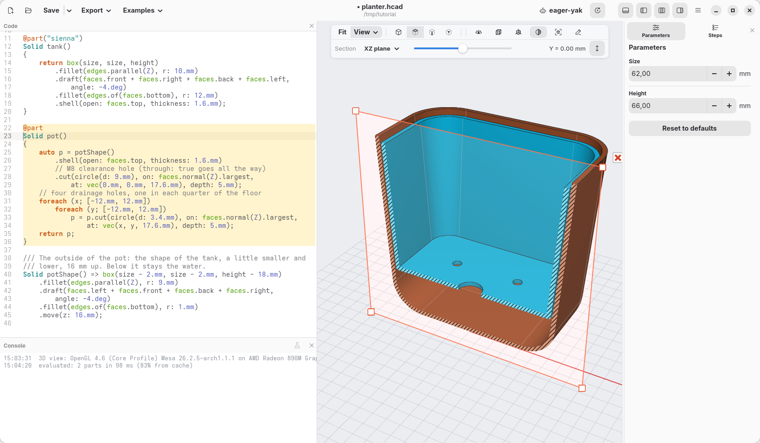Clear the console with the broom icon
The image size is (760, 443).
[x=297, y=345]
